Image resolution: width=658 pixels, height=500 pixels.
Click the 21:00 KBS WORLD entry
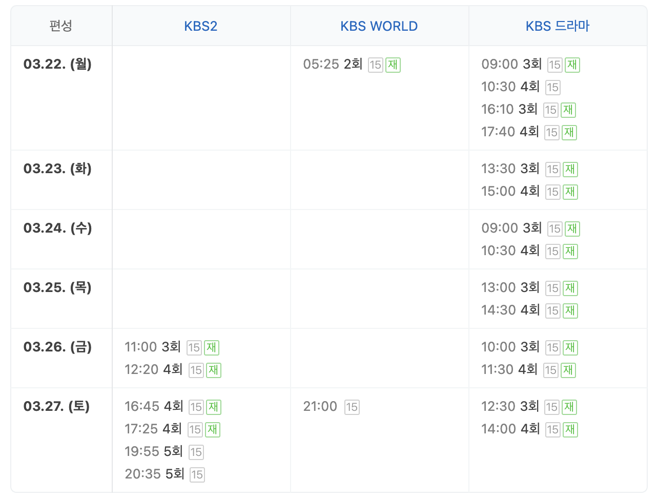pos(320,406)
